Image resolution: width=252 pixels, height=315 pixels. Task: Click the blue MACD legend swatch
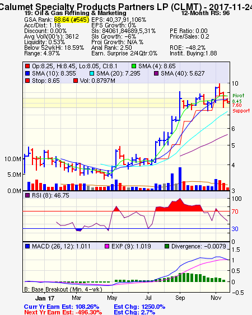(27, 246)
